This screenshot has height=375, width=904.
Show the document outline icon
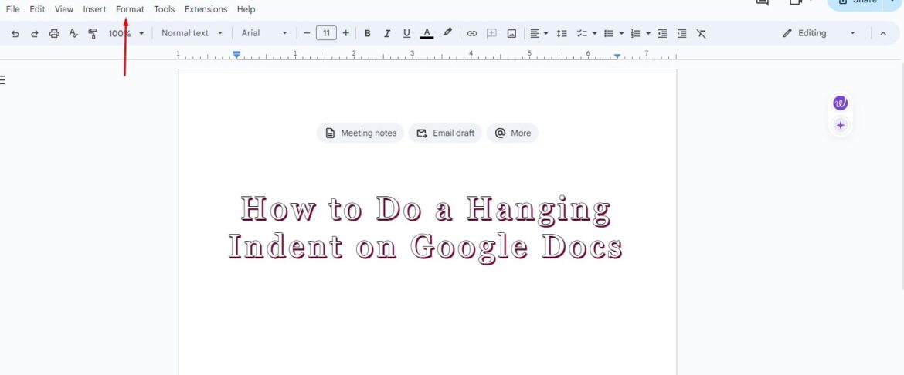[x=2, y=79]
